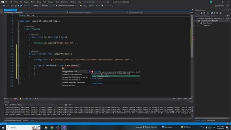Open the Any CPU platform dropdown

(48, 6)
